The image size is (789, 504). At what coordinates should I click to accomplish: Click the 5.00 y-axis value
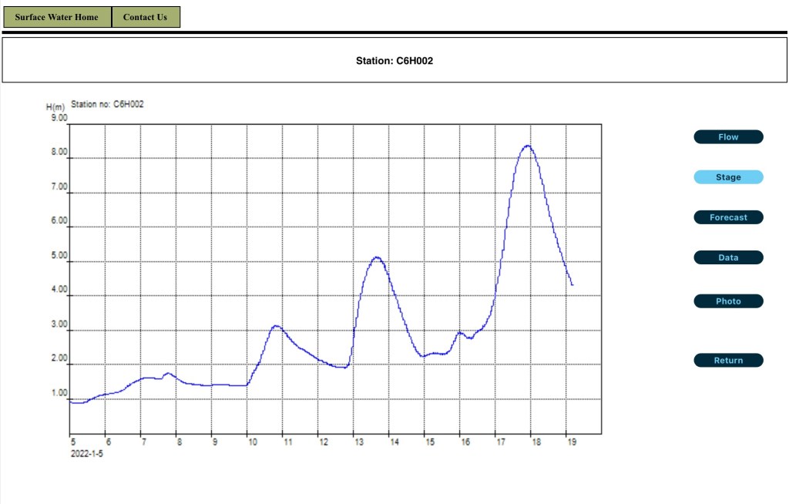coord(59,256)
